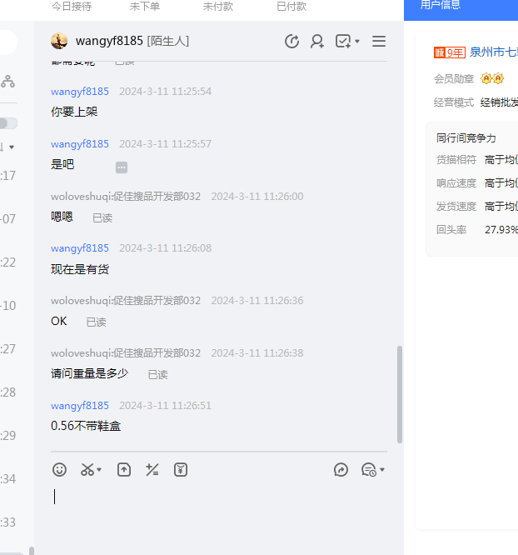This screenshot has width=518, height=555.
Task: Click the 经营模式 label
Action: click(454, 102)
